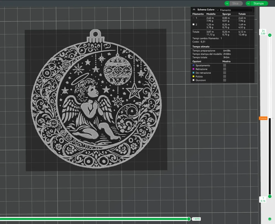Click filament 2 white color swatch

193,24
